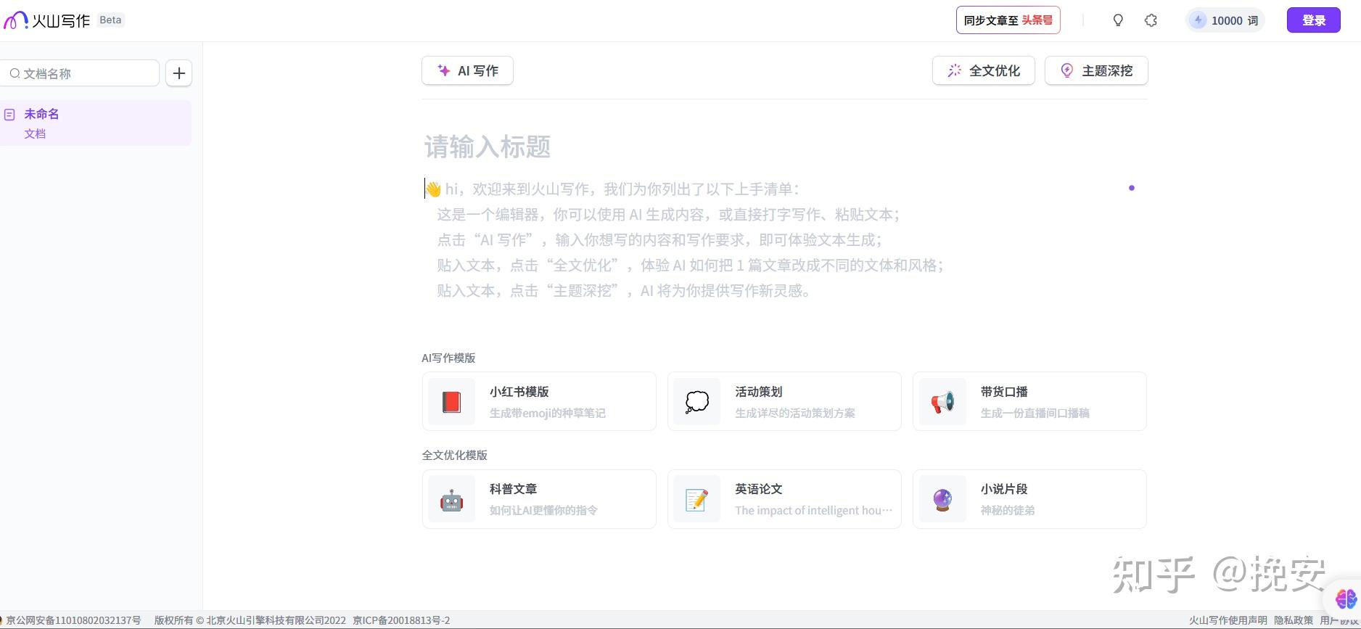The height and width of the screenshot is (629, 1361).
Task: Choose the 小说片段 template card
Action: (x=1029, y=499)
